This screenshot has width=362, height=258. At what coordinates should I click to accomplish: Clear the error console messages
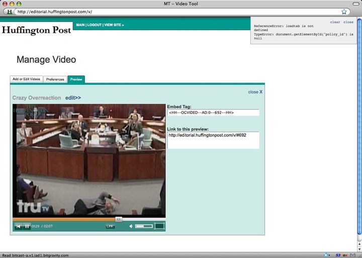click(335, 22)
